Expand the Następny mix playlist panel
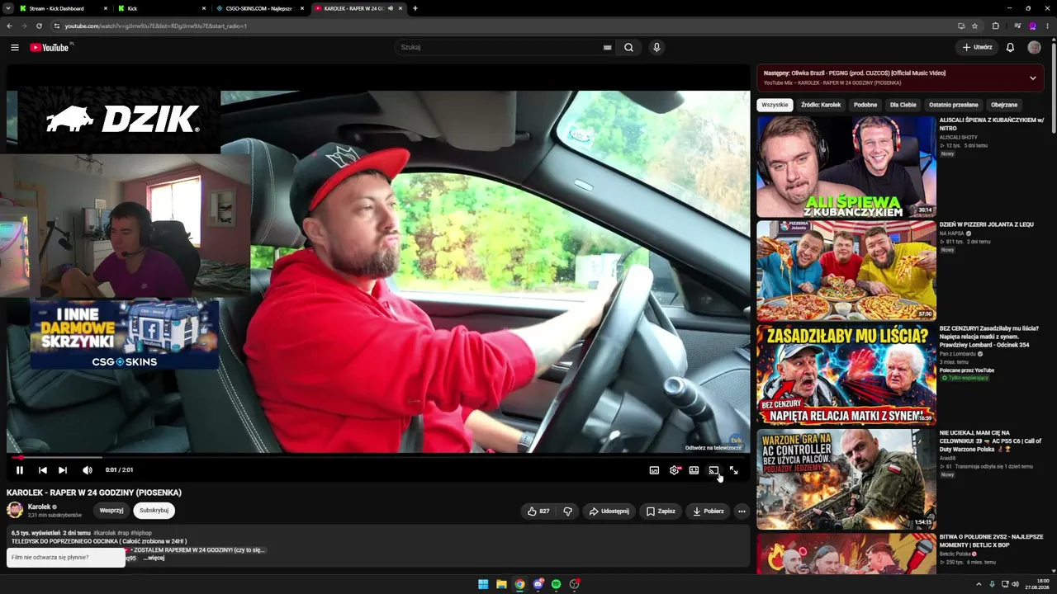This screenshot has width=1057, height=594. (x=1033, y=78)
